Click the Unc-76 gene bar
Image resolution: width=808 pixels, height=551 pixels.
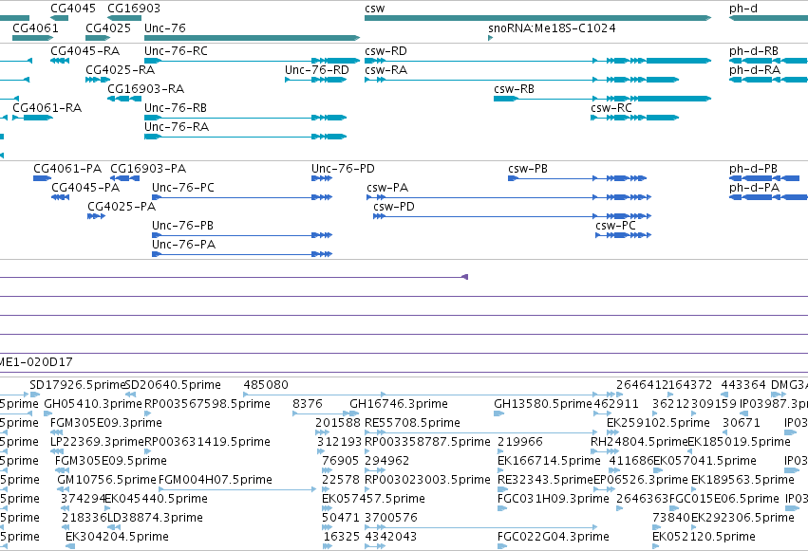point(252,38)
